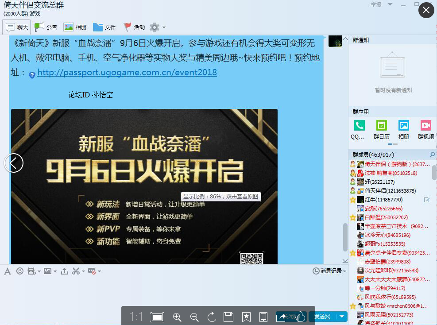Click the forward share arrow icon
The image size is (437, 325).
[281, 317]
